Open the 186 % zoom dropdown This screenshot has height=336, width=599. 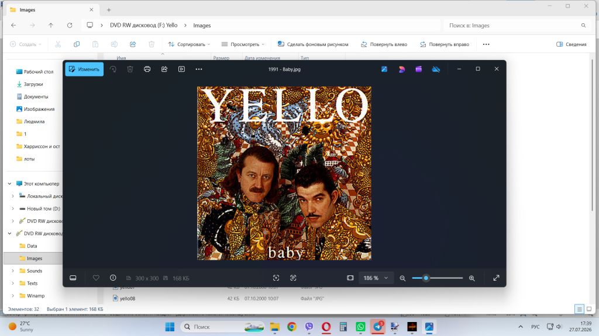click(375, 278)
